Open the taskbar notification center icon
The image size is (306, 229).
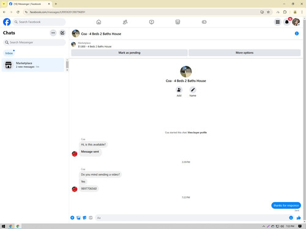click(x=300, y=226)
